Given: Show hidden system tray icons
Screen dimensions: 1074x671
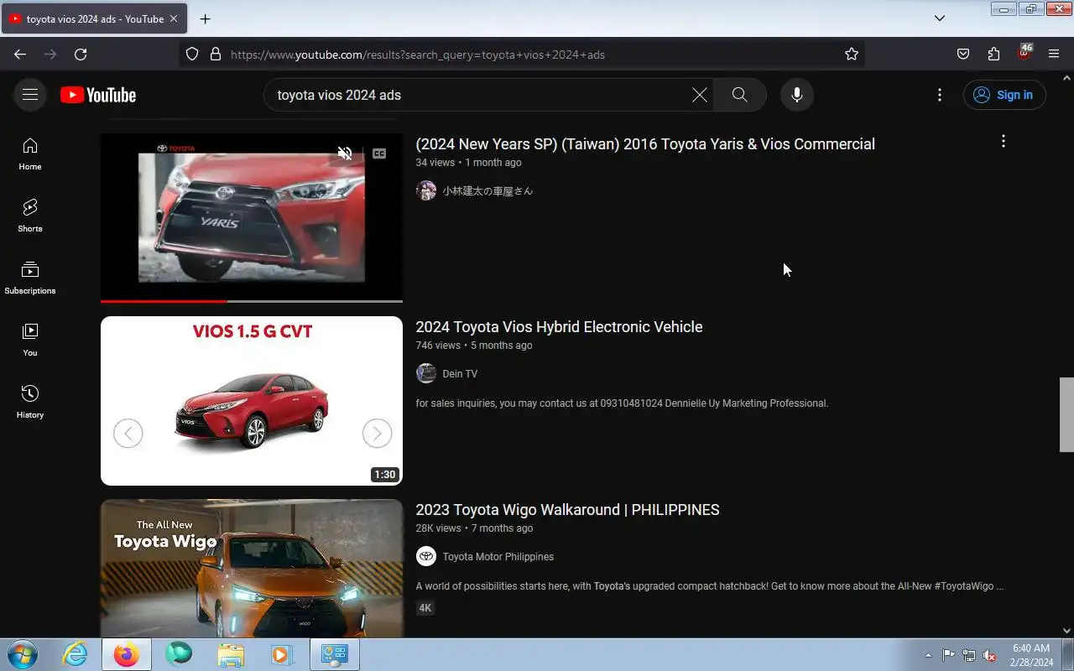Looking at the screenshot, I should click(928, 655).
